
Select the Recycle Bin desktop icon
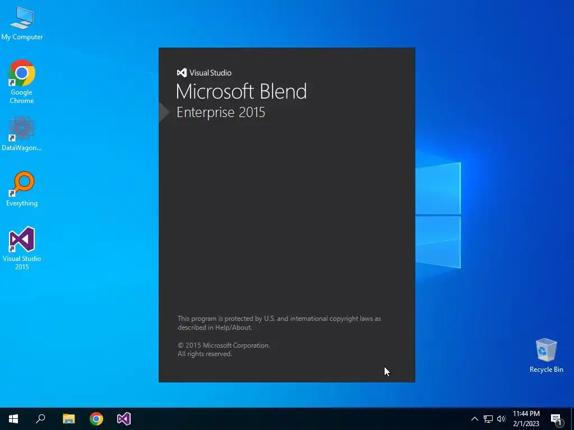[546, 356]
